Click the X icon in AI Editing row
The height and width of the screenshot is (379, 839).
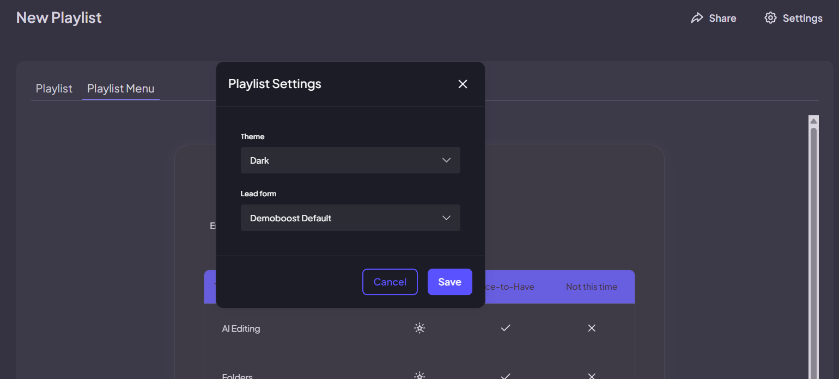pyautogui.click(x=592, y=328)
